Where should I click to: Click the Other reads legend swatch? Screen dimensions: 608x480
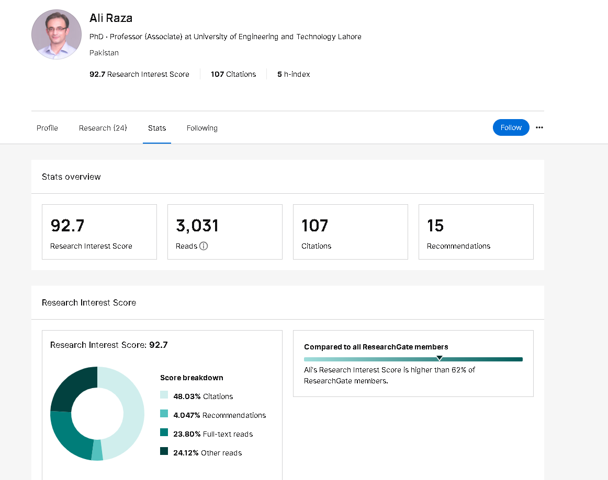164,451
